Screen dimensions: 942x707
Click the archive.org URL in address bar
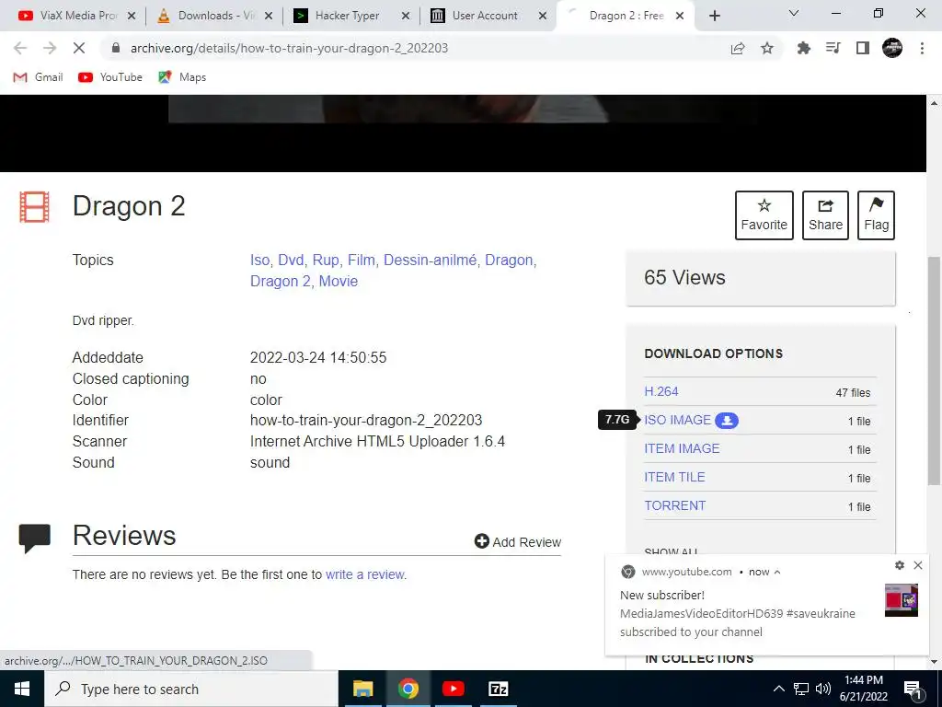click(x=289, y=48)
